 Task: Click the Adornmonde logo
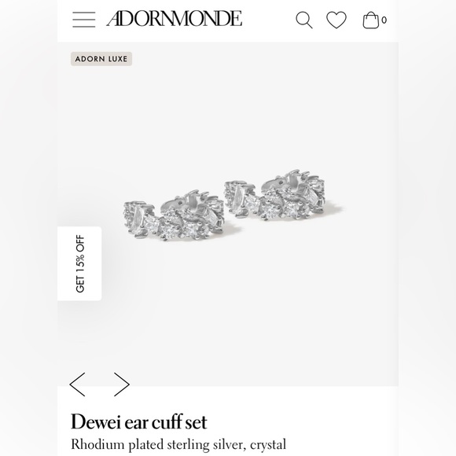pos(175,19)
